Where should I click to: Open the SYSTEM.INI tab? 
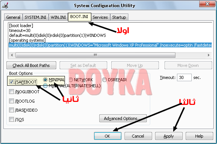tap(35, 17)
